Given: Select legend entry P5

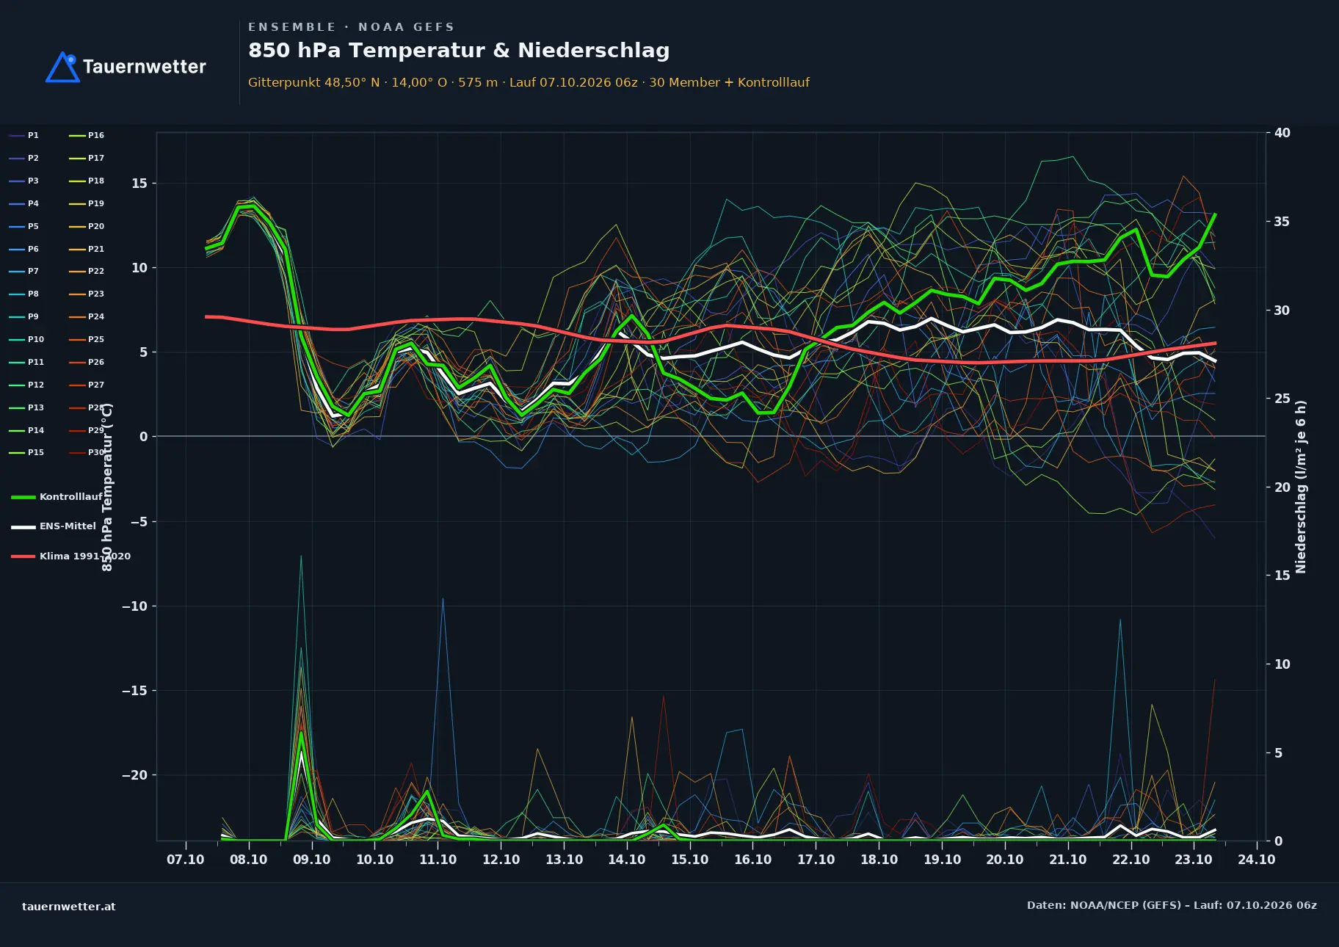Looking at the screenshot, I should [x=23, y=227].
